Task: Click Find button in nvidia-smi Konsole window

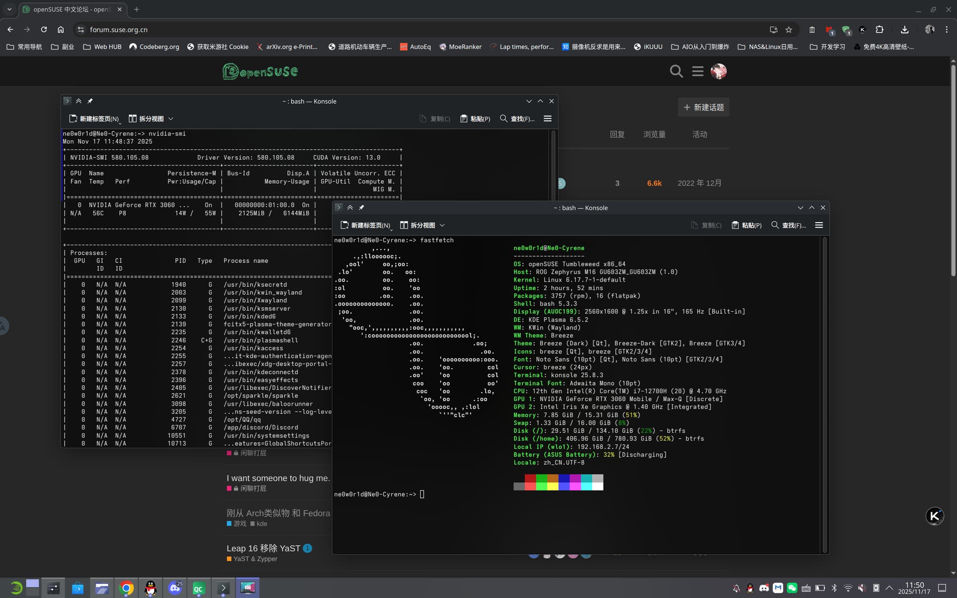Action: tap(517, 119)
